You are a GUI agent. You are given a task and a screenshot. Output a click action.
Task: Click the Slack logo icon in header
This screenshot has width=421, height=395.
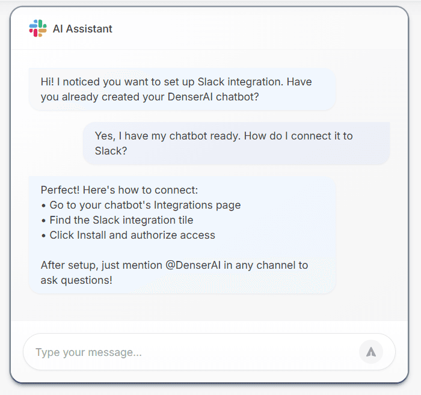pos(38,28)
